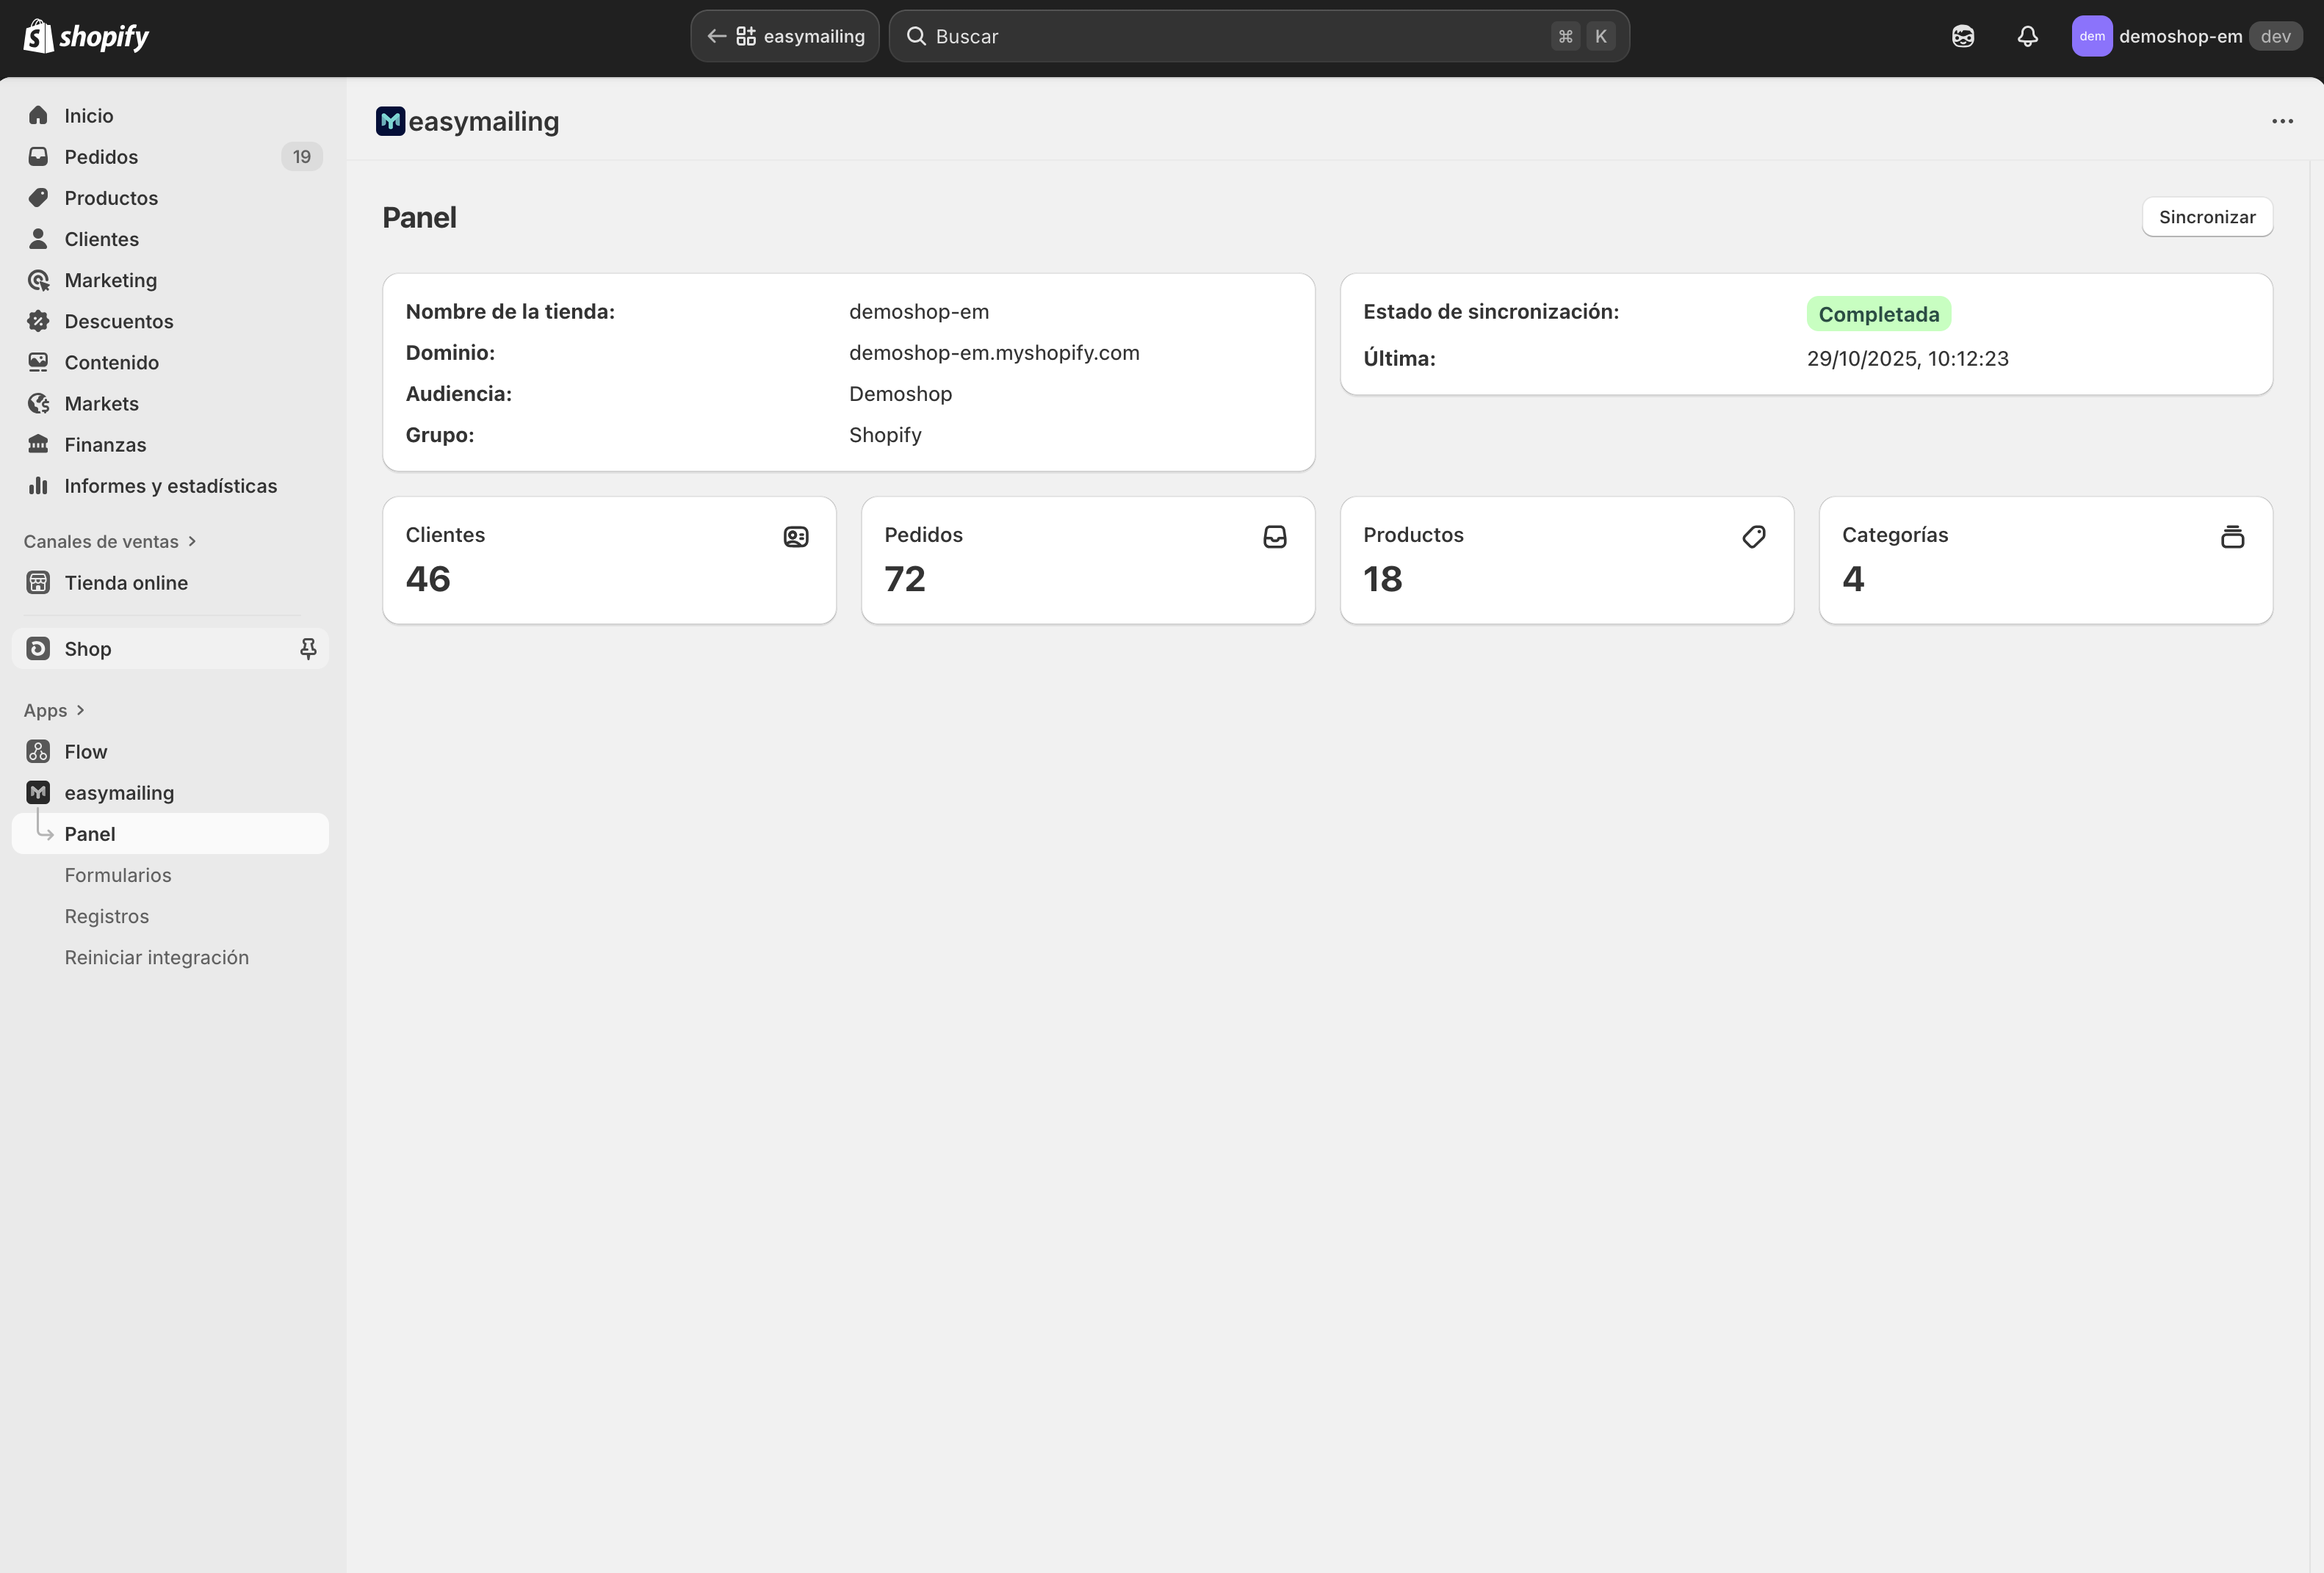Screen dimensions: 2324x1573
Task: Click the Contenido image icon
Action: [38, 362]
